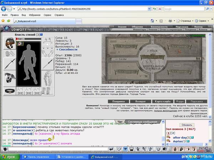Click the equipped body armor slot

pos(10,78)
